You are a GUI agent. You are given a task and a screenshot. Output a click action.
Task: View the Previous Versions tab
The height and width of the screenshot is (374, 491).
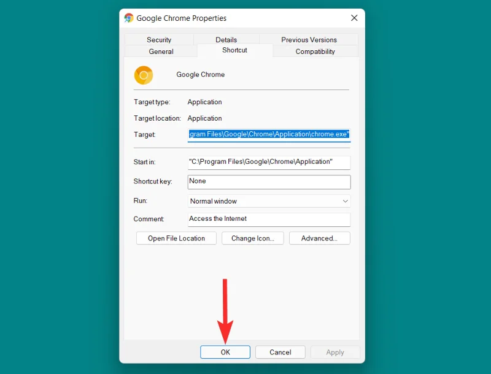point(309,39)
